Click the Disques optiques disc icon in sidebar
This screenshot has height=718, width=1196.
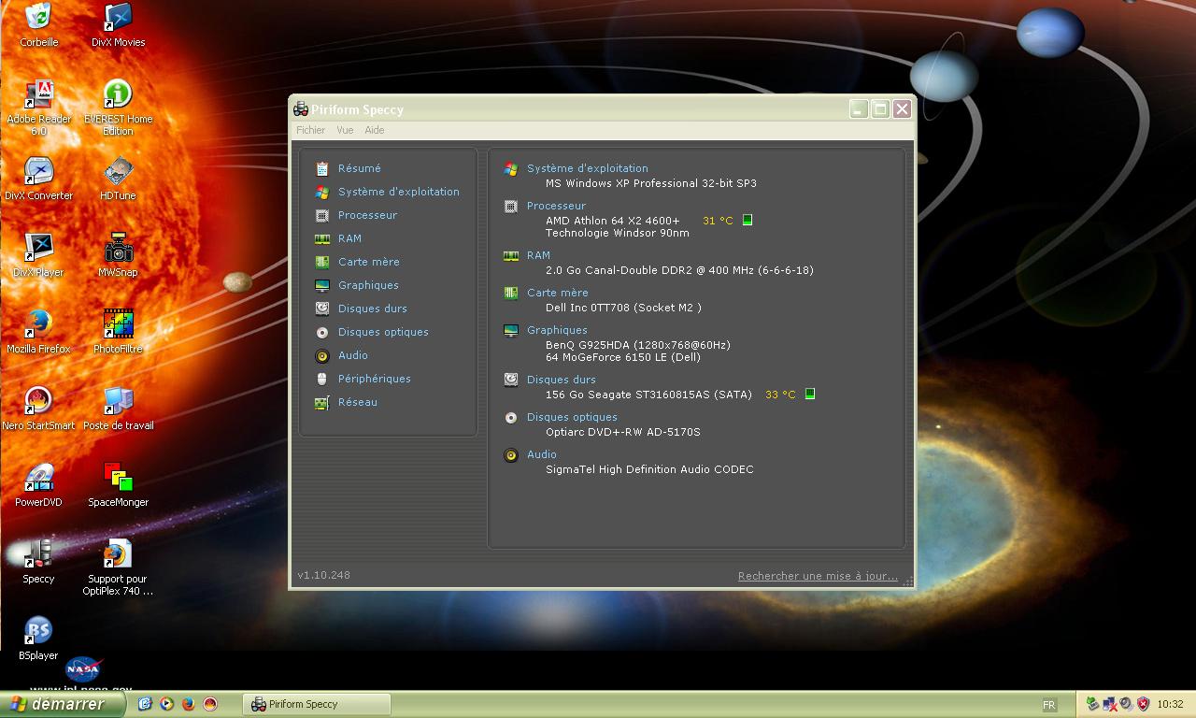point(322,333)
